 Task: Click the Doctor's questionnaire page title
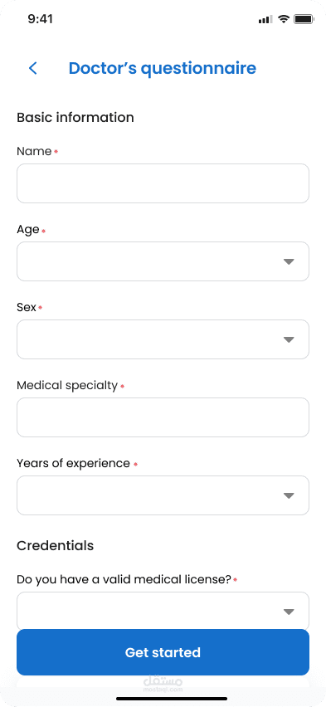[163, 69]
